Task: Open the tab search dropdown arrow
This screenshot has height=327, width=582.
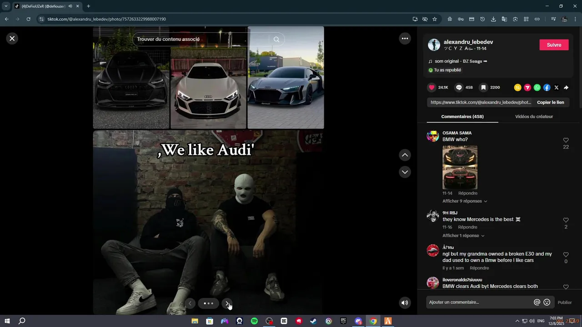Action: tap(6, 6)
